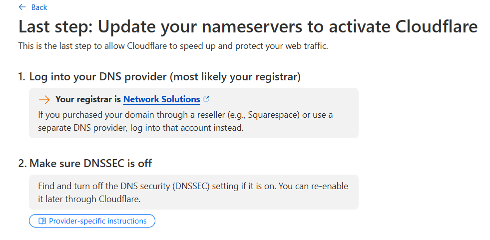Viewport: 490px width, 240px height.
Task: Select the 'Log into your DNS provider' heading
Action: 159,76
